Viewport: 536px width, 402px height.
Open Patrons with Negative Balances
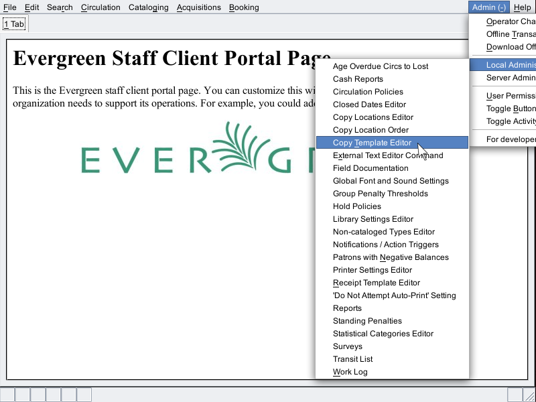(392, 257)
